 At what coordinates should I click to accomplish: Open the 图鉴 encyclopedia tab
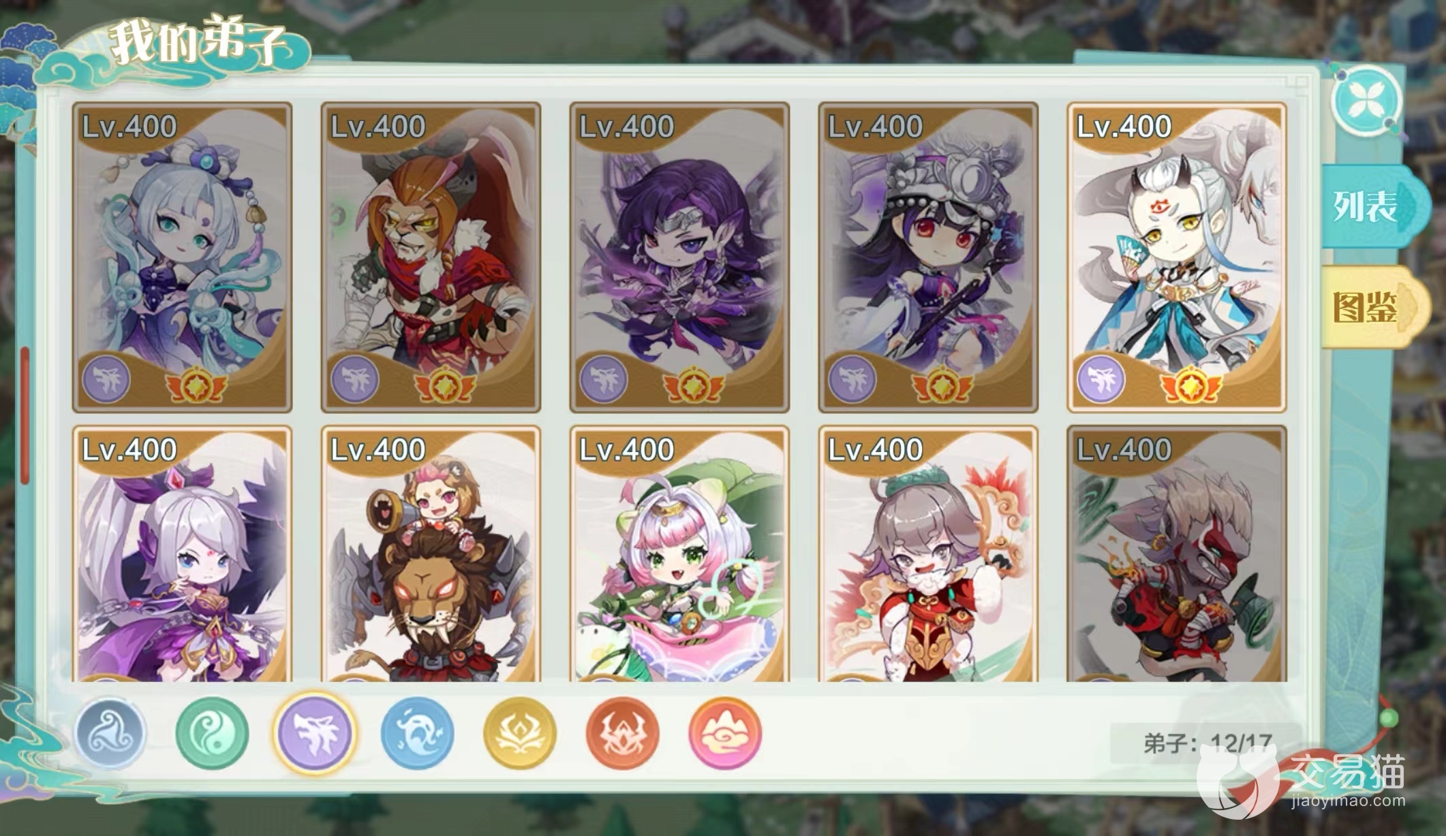pos(1368,308)
